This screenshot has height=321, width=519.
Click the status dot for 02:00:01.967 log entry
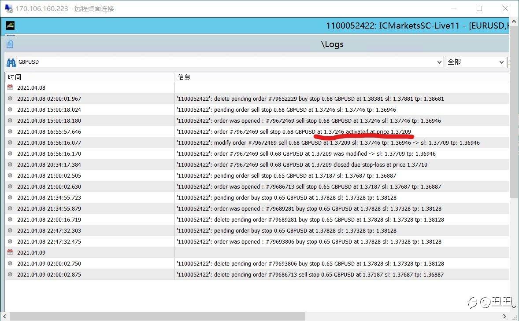(x=10, y=98)
